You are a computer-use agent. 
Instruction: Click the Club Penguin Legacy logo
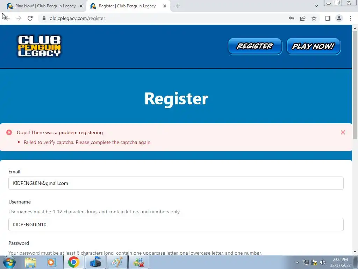(x=40, y=46)
